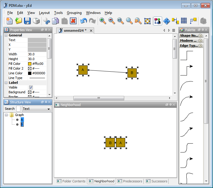Zoom in with the plus magnifier
Image resolution: width=213 pixels, height=188 pixels.
(103, 21)
